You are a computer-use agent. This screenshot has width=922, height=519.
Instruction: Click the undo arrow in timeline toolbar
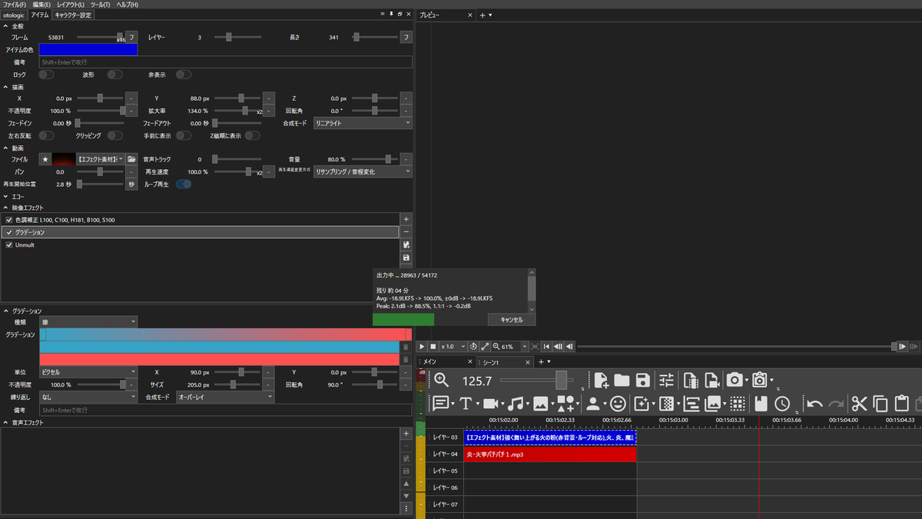point(814,404)
